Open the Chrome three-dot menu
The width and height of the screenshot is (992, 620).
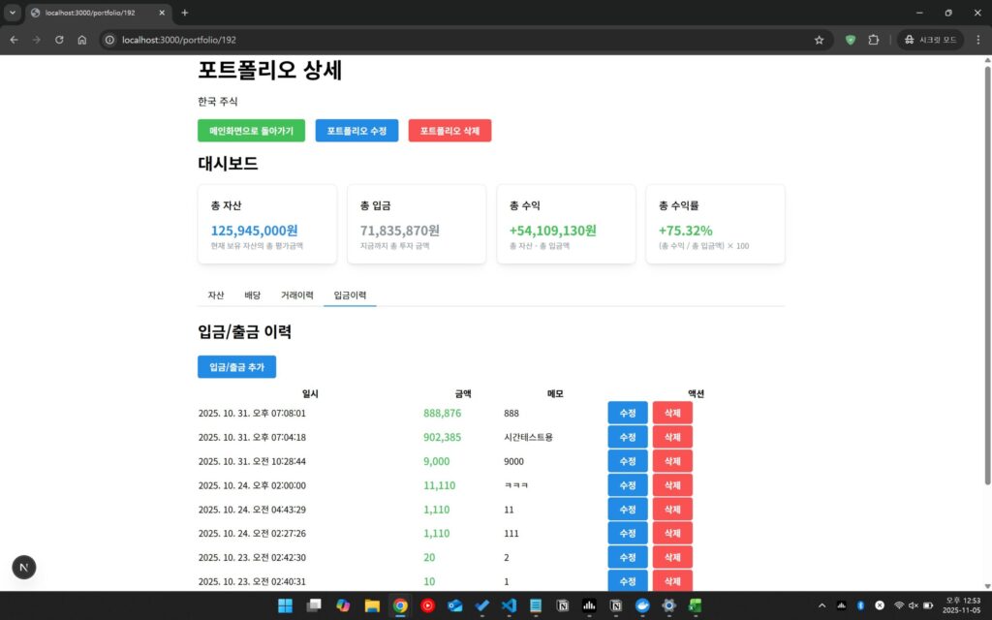(x=978, y=40)
